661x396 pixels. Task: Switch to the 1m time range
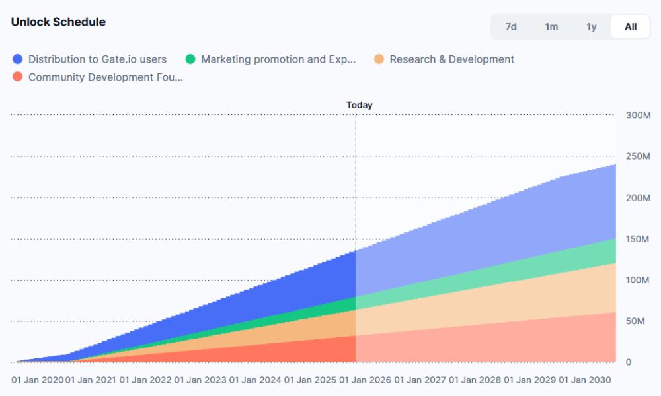click(x=551, y=27)
